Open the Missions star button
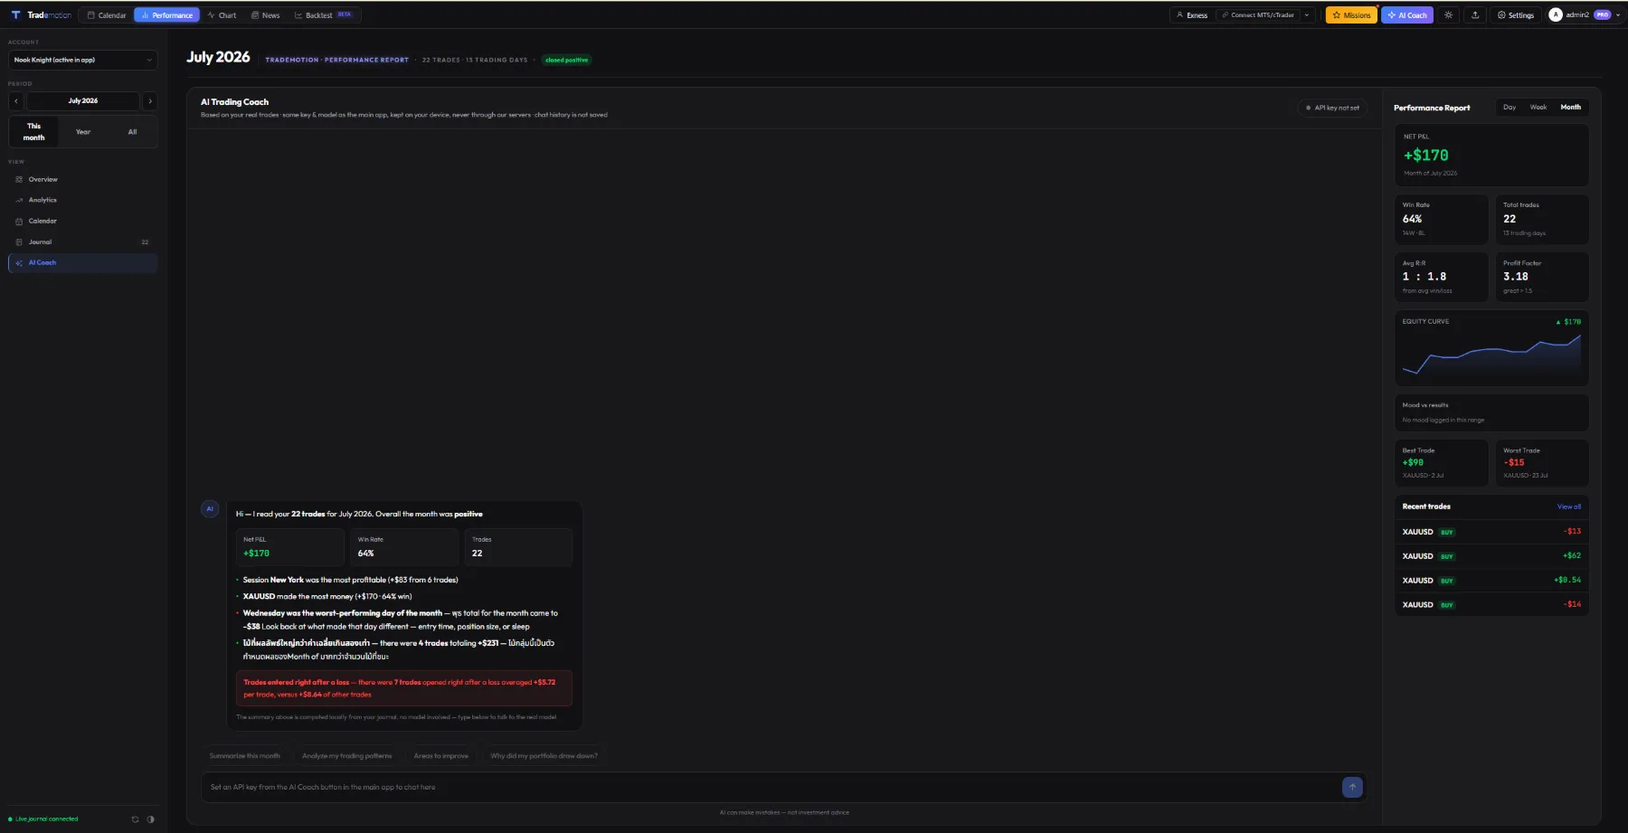The height and width of the screenshot is (833, 1628). tap(1351, 15)
